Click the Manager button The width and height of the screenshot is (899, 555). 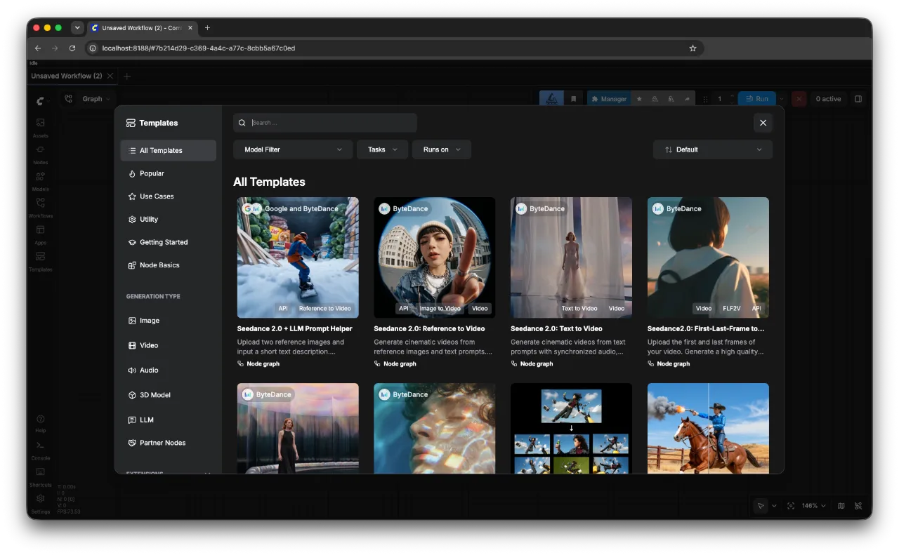click(608, 99)
